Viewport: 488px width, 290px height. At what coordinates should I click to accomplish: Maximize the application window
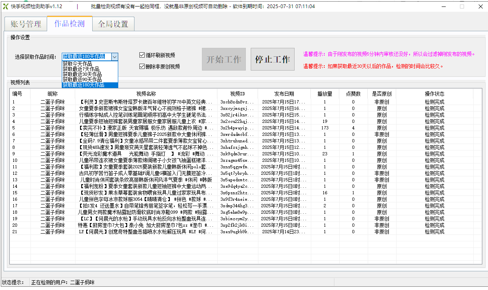[462, 6]
